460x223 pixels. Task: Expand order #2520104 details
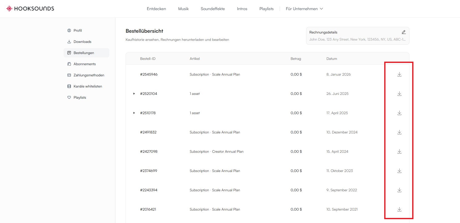(x=134, y=94)
